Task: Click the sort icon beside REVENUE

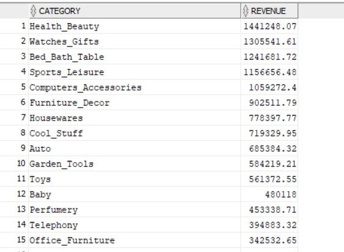Action: [x=246, y=11]
